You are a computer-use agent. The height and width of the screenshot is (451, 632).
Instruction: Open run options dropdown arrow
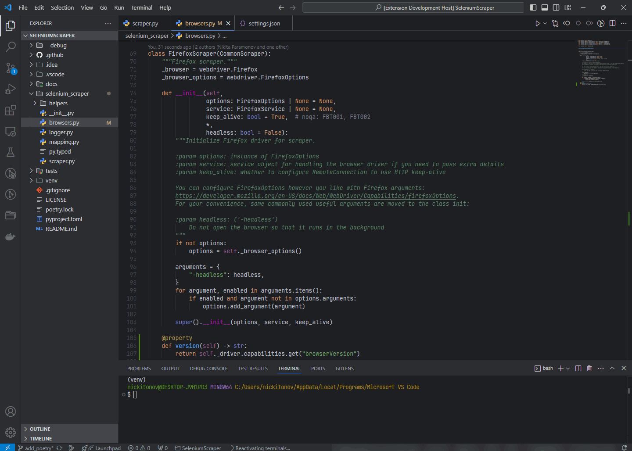point(545,23)
